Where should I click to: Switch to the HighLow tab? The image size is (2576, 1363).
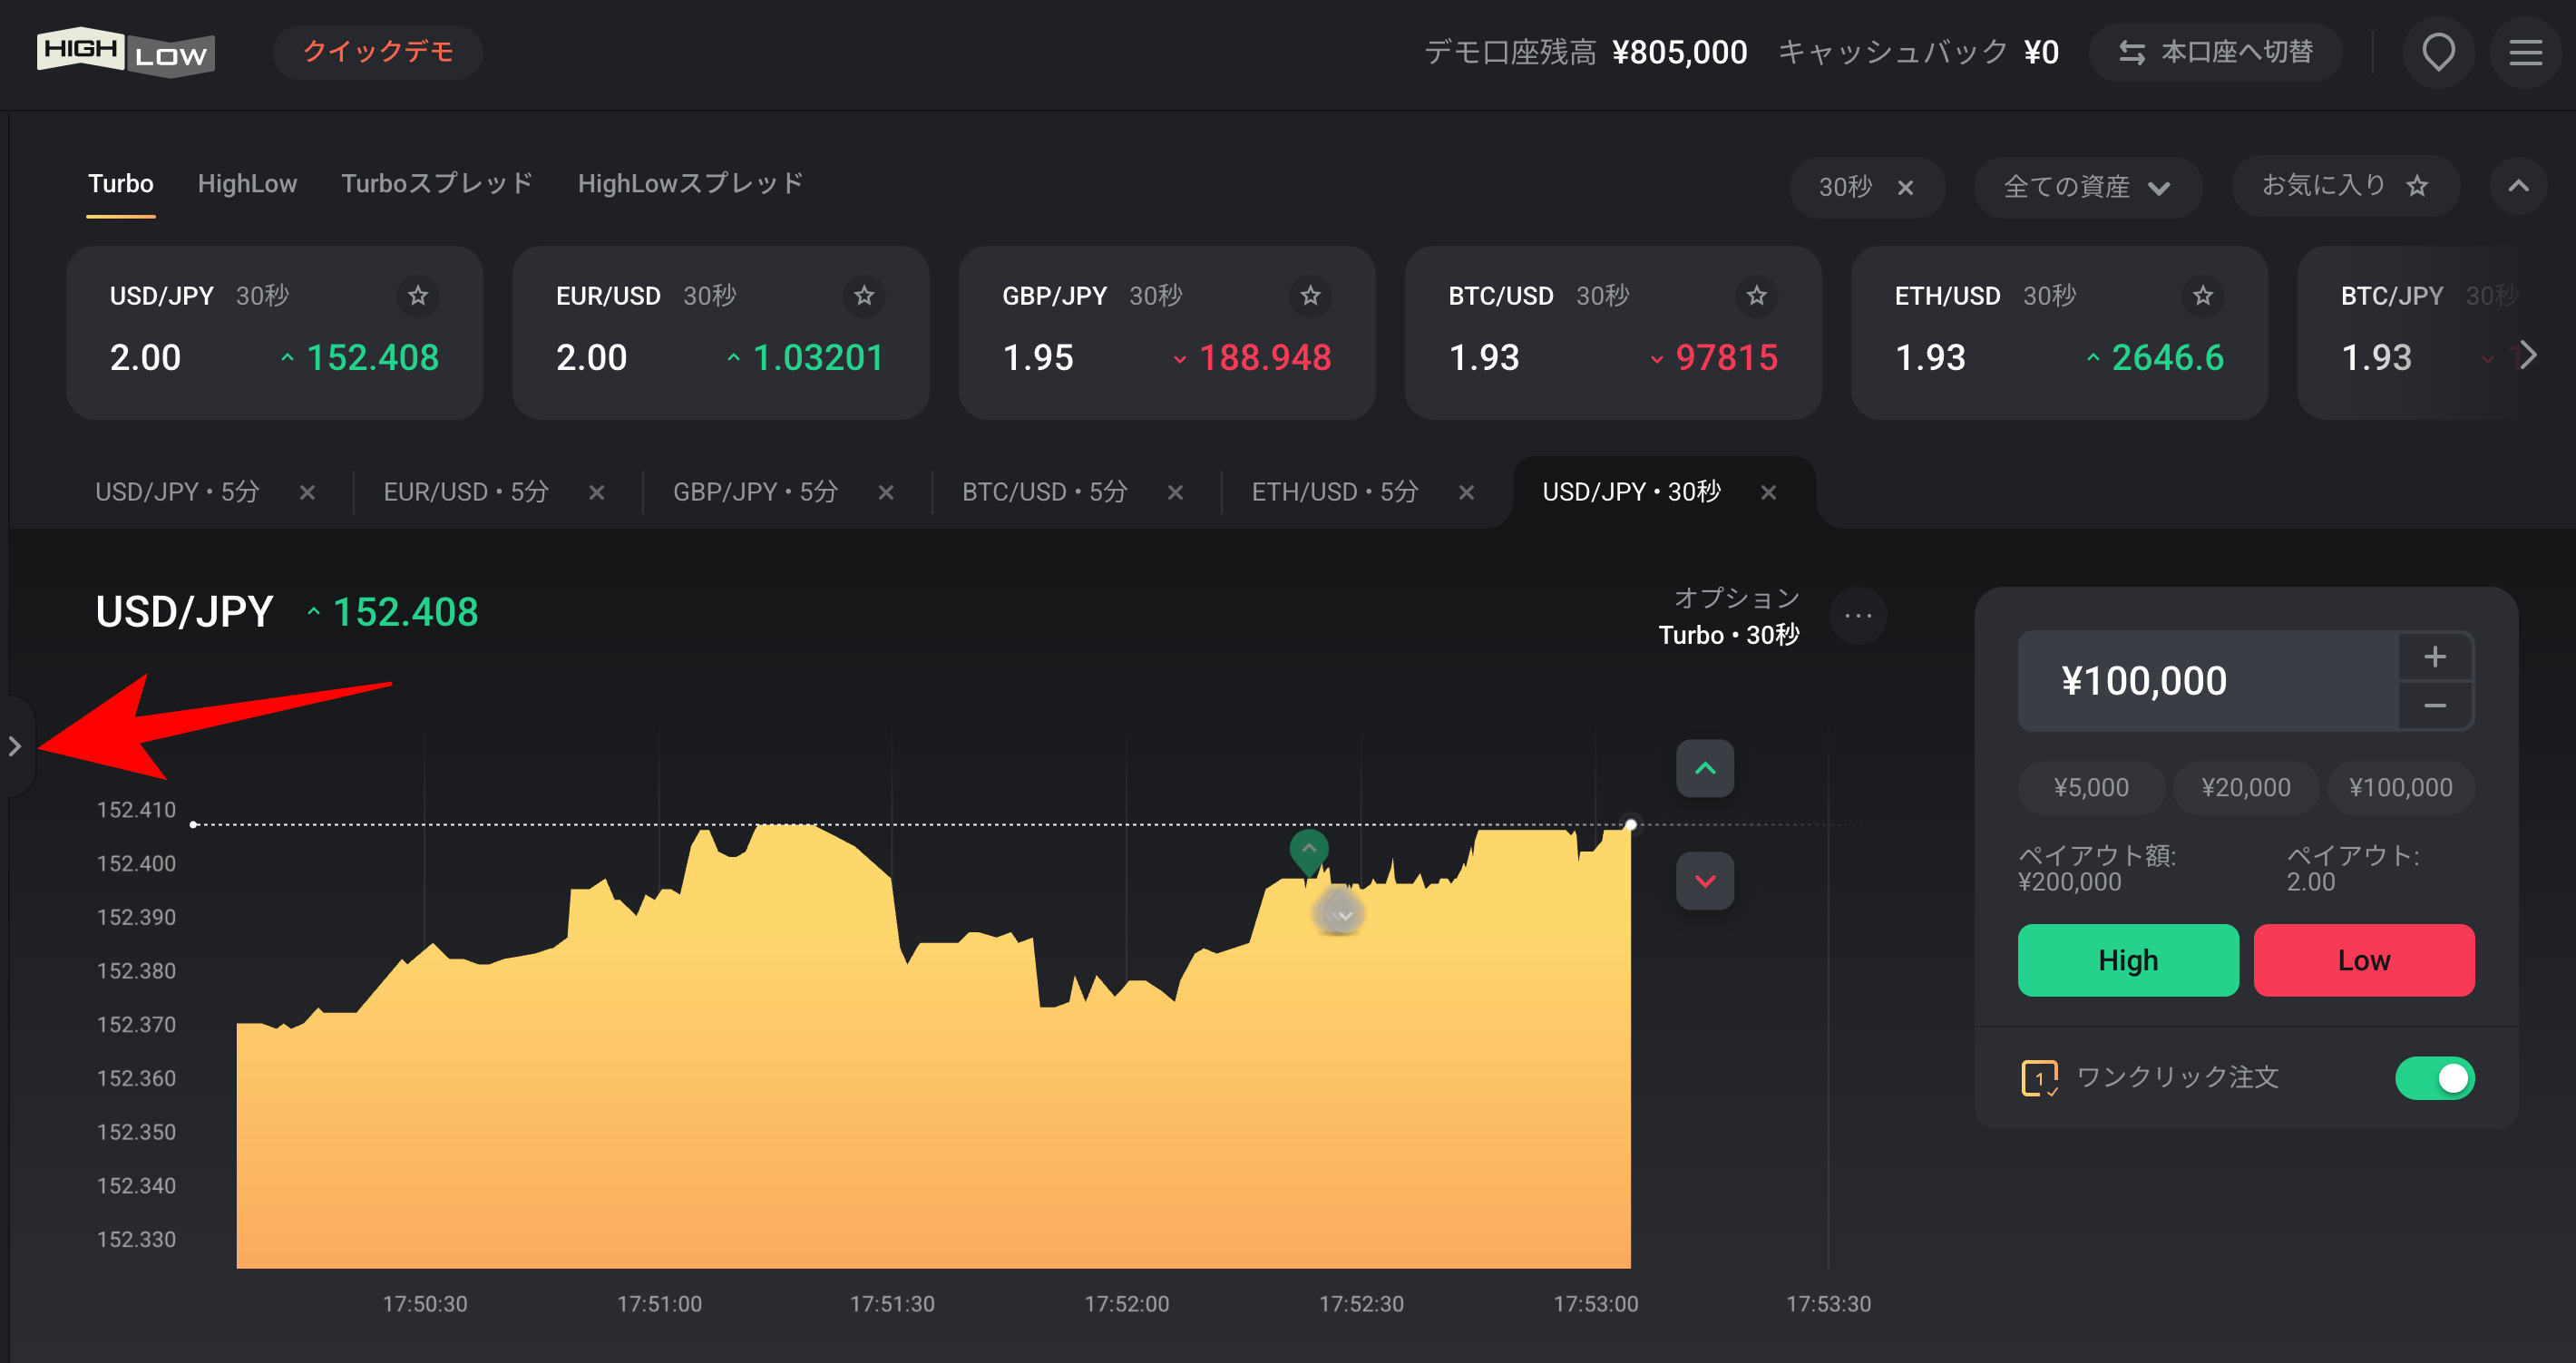247,184
